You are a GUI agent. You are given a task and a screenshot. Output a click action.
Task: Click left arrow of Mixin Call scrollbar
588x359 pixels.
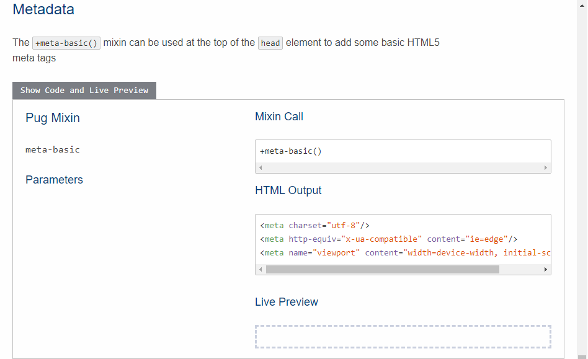(261, 167)
